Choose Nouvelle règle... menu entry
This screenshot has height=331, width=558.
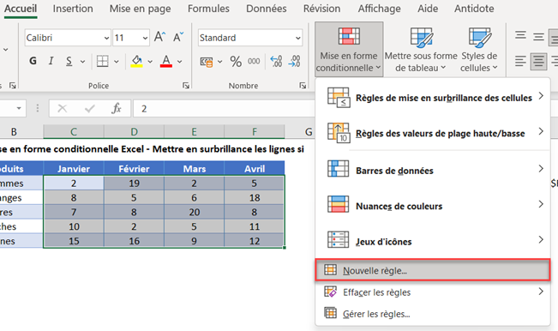[x=433, y=270]
